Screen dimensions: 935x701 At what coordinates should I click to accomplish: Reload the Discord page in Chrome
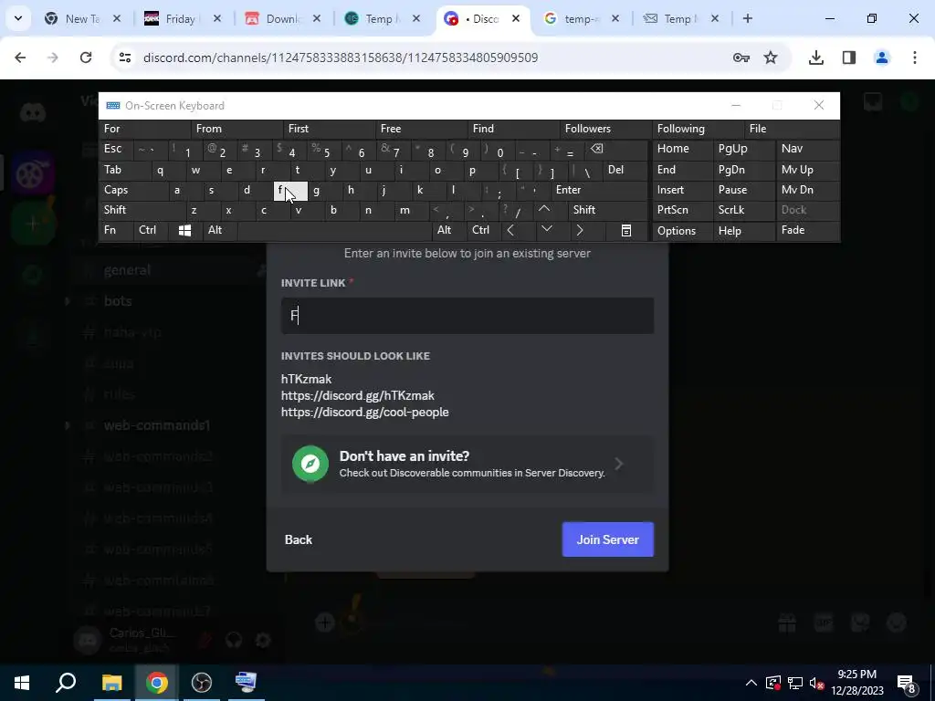[x=86, y=58]
